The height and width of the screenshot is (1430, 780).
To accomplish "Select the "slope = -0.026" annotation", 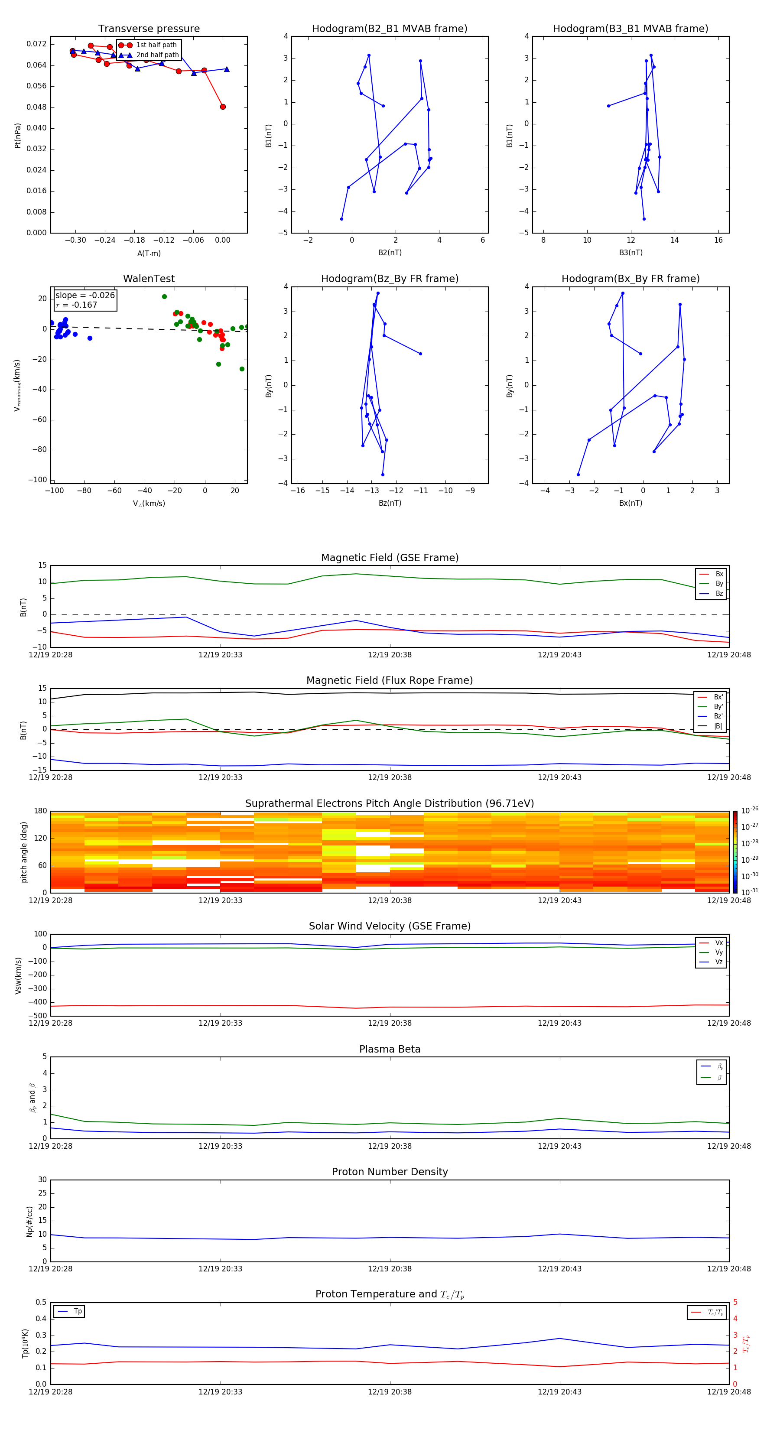I will 85,296.
